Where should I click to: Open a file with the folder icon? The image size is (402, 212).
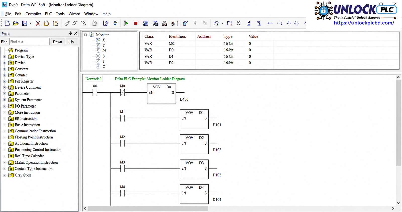(x=16, y=23)
